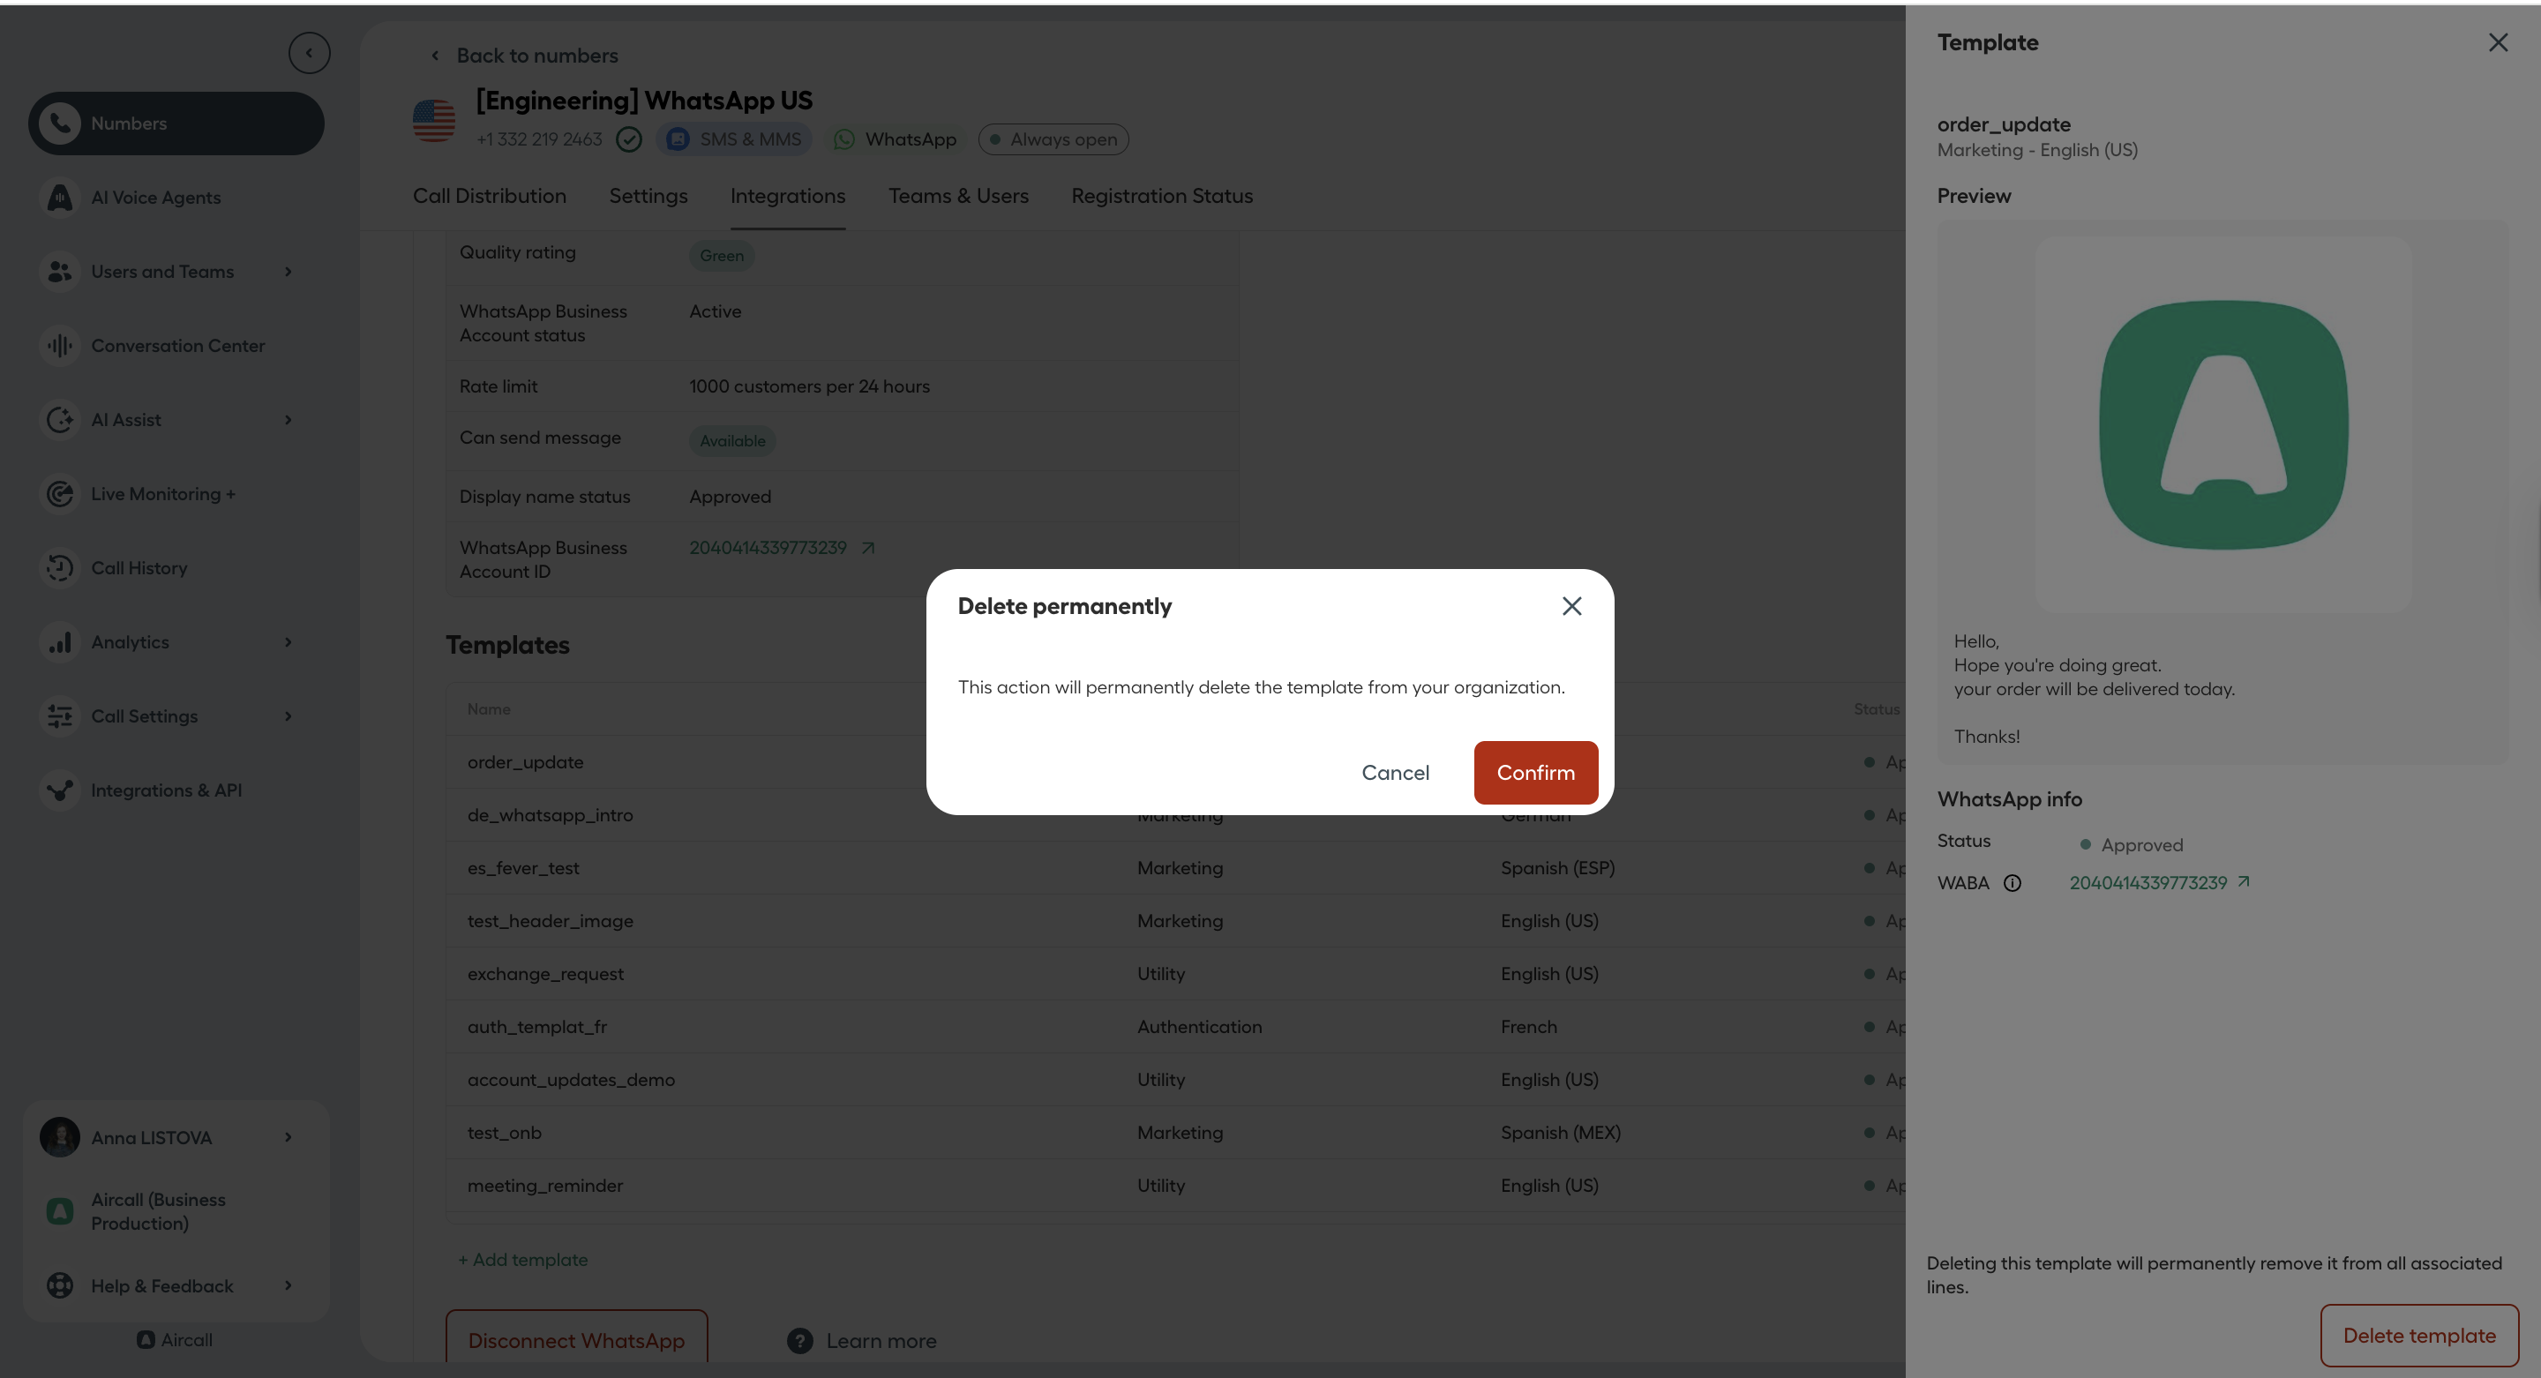This screenshot has height=1378, width=2541.
Task: Close the Template side panel
Action: coord(2498,42)
